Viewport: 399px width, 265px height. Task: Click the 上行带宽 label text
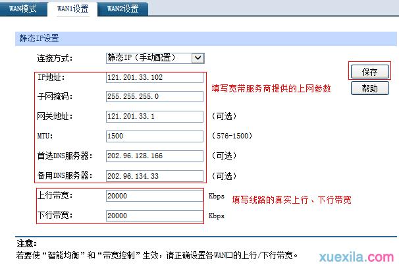(x=55, y=196)
